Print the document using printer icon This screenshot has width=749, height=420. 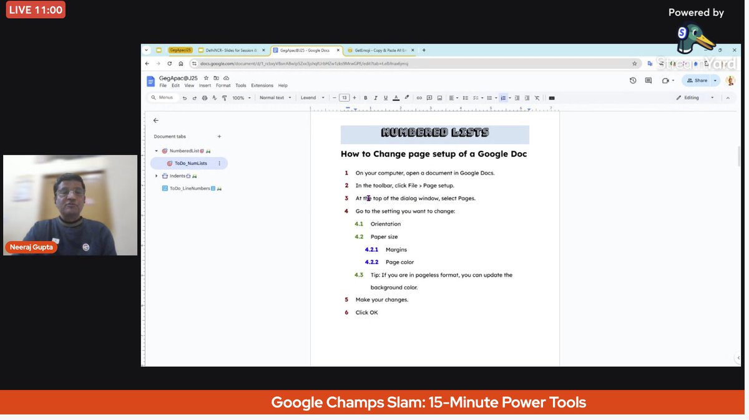tap(205, 98)
